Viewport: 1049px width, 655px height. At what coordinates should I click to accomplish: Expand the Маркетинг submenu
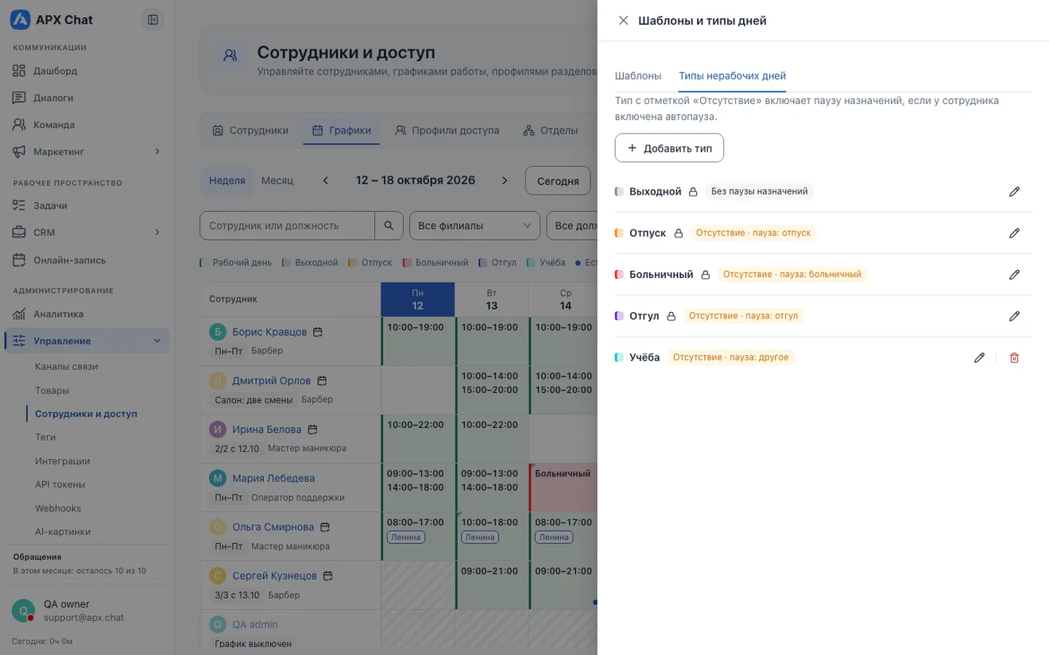coord(157,152)
